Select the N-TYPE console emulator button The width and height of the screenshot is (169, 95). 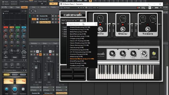(x=15, y=75)
